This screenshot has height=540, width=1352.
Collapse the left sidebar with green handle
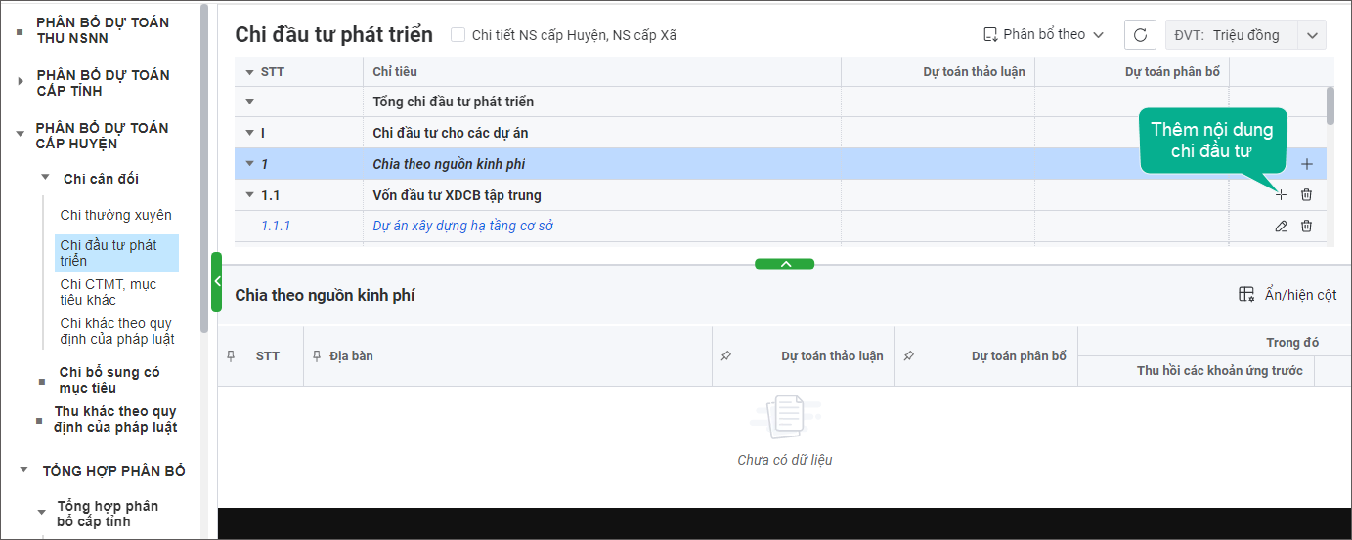pos(217,281)
